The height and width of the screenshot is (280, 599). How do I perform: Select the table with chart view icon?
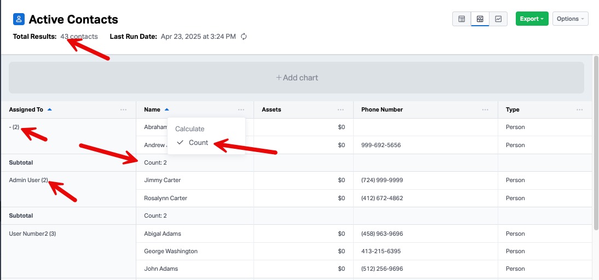coord(480,19)
